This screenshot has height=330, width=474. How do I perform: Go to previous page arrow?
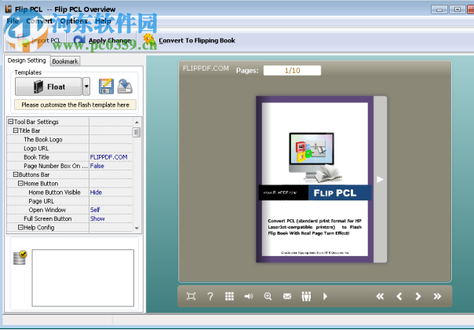pos(399,296)
